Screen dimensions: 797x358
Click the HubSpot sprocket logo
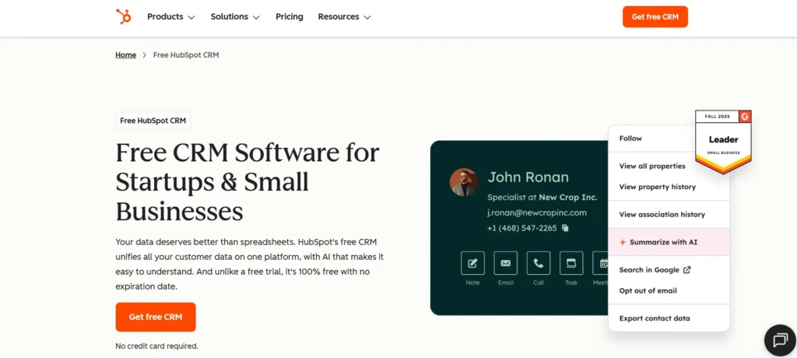(123, 16)
